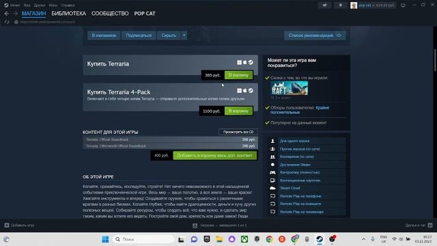Click the Remote Play on tablet icon
This screenshot has width=437, height=246.
tap(272, 204)
